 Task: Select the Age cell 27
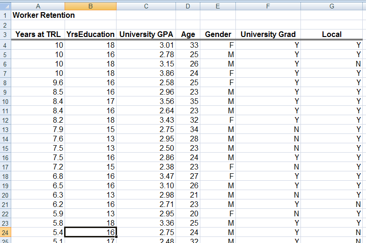point(188,176)
